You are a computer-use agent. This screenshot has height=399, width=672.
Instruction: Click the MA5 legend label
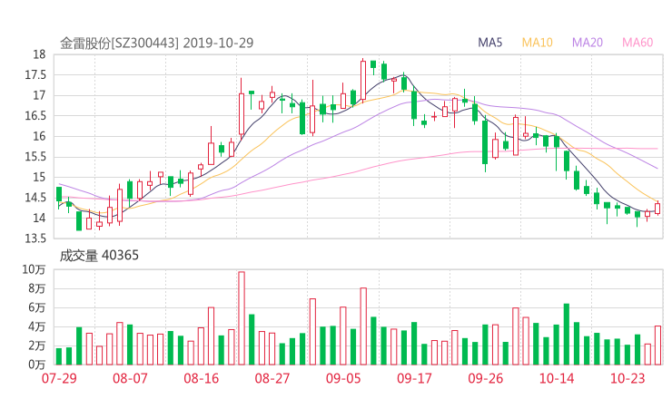(x=489, y=43)
